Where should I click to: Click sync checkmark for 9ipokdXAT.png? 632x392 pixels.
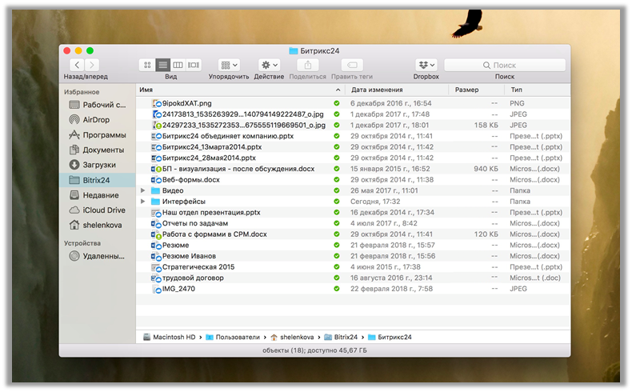337,103
